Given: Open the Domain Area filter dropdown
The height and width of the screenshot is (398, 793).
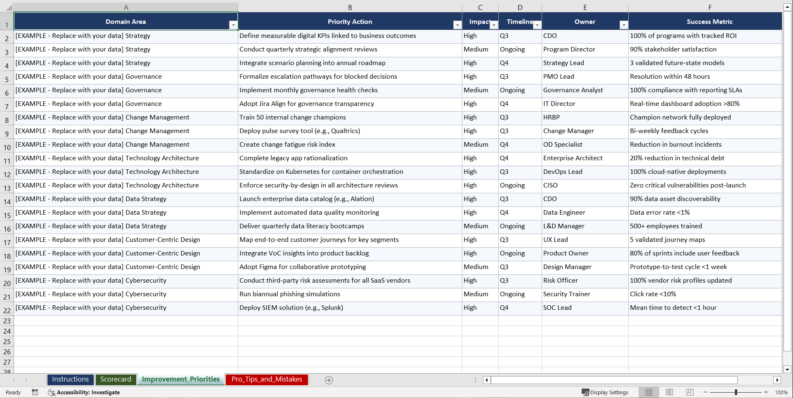Looking at the screenshot, I should pyautogui.click(x=233, y=25).
